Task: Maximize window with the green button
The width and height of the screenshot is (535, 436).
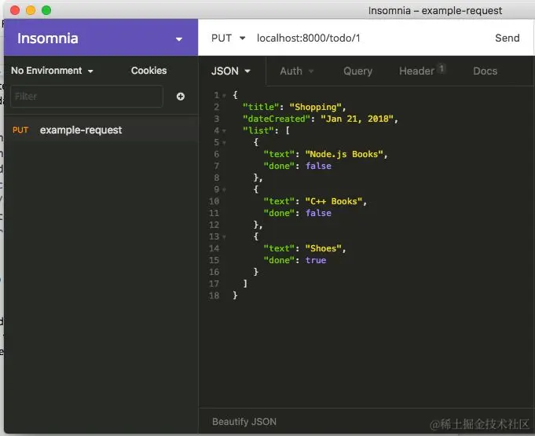Action: (x=46, y=10)
